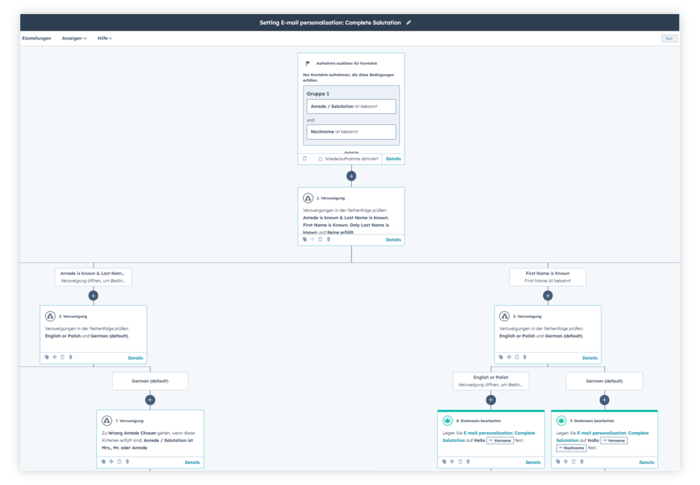Screen dimensions: 700x485
Task: Delete the 3. Verzweigung action
Action: pyautogui.click(x=525, y=357)
